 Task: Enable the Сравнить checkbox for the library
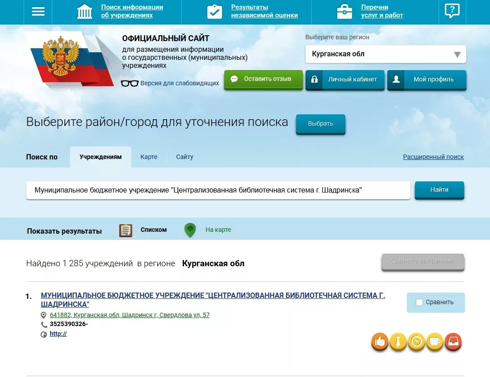[x=419, y=302]
